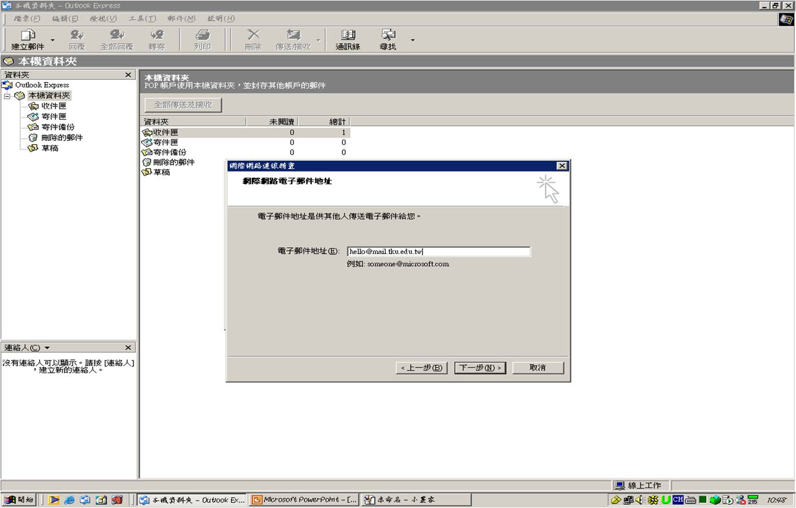Select 寄件匣 in the folder tree
This screenshot has width=796, height=508.
(x=53, y=116)
